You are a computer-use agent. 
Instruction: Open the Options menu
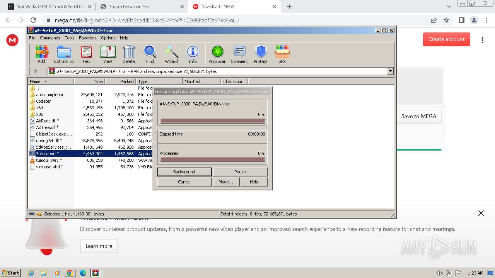[108, 38]
